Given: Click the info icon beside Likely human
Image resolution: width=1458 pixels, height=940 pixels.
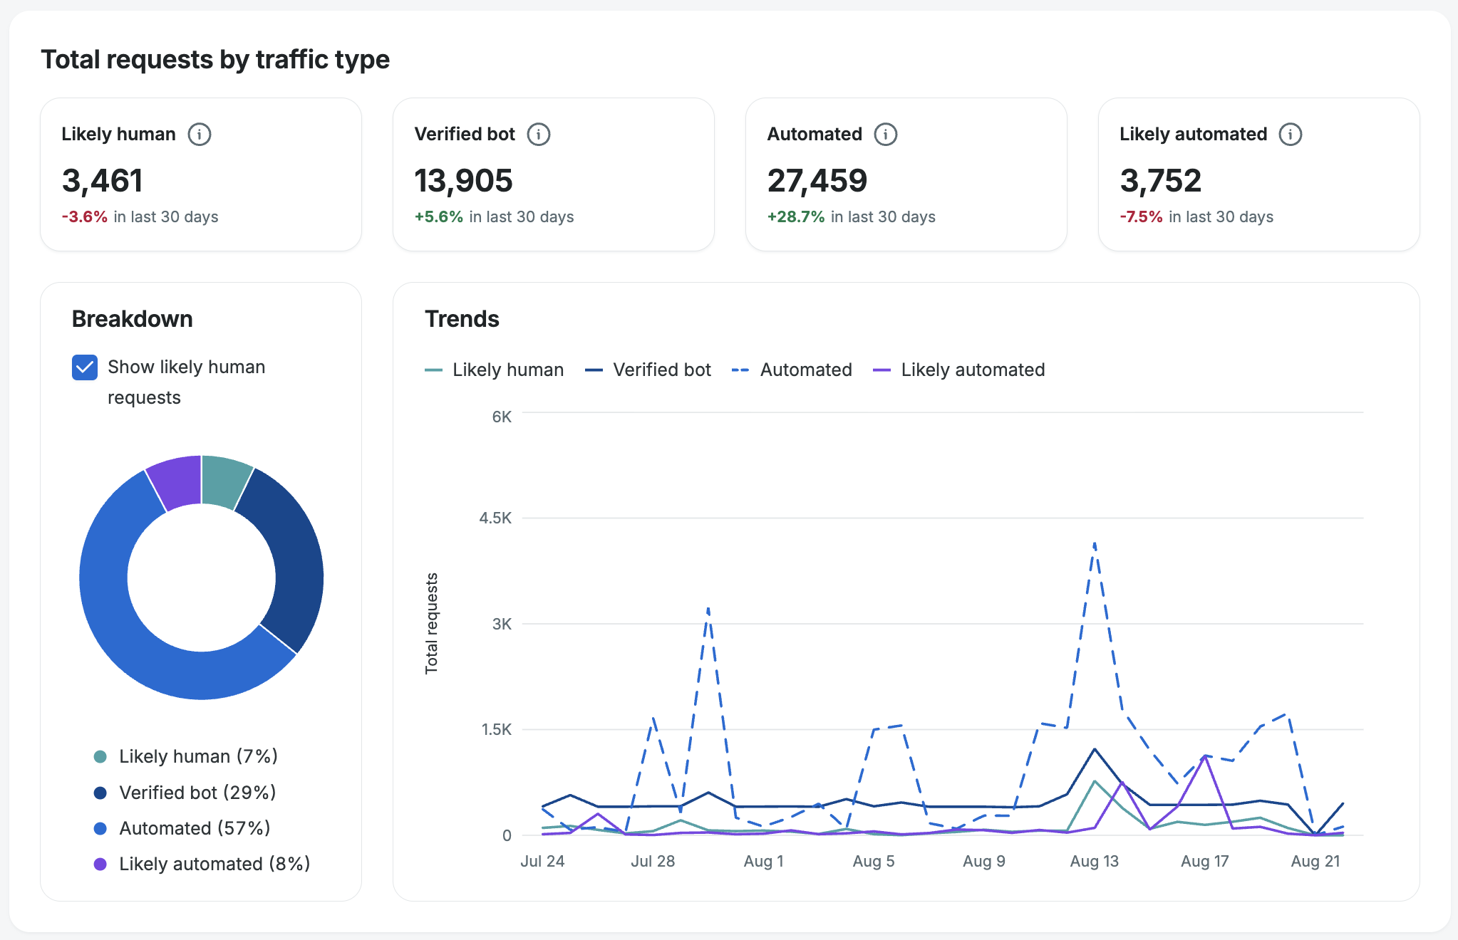Looking at the screenshot, I should [x=200, y=134].
